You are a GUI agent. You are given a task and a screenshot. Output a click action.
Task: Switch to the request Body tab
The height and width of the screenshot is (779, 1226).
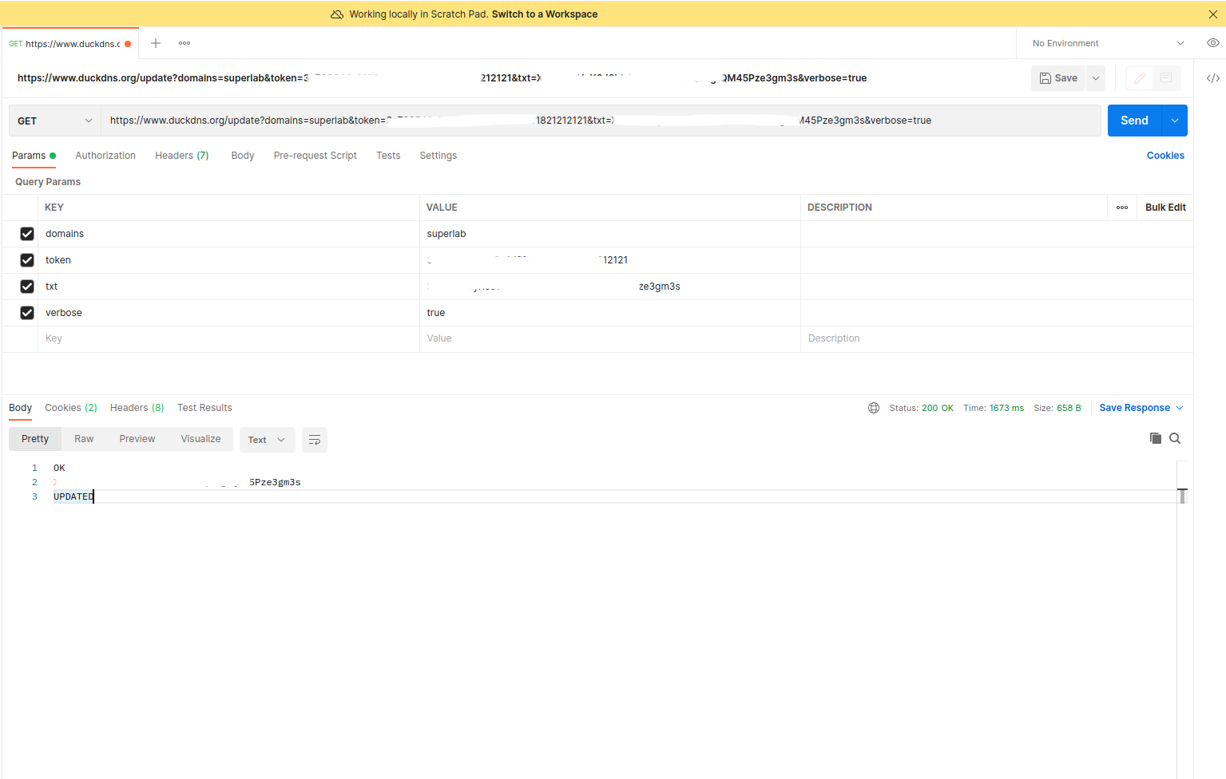(x=243, y=156)
